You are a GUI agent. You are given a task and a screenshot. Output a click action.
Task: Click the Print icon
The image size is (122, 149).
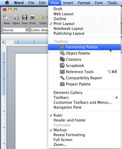click(32, 17)
